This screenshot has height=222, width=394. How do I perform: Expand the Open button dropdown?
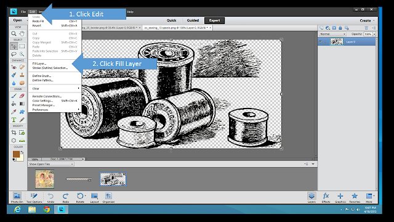click(27, 20)
